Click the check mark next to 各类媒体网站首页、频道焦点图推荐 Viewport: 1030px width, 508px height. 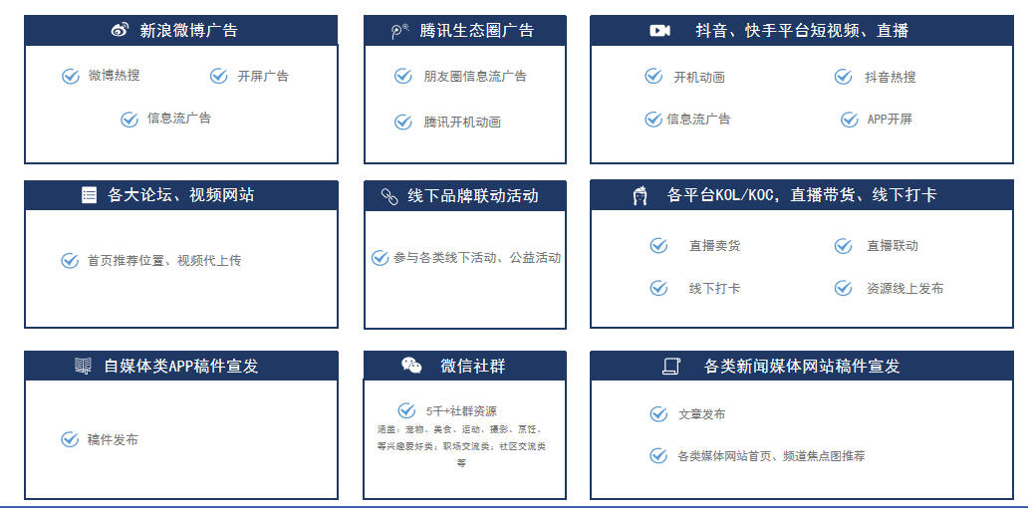pyautogui.click(x=658, y=455)
